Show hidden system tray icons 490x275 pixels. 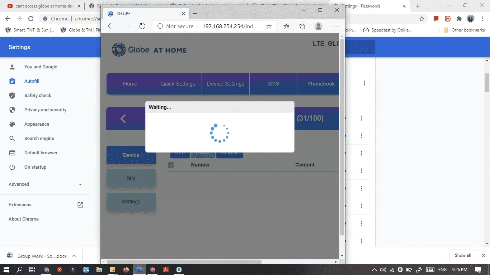point(374,270)
